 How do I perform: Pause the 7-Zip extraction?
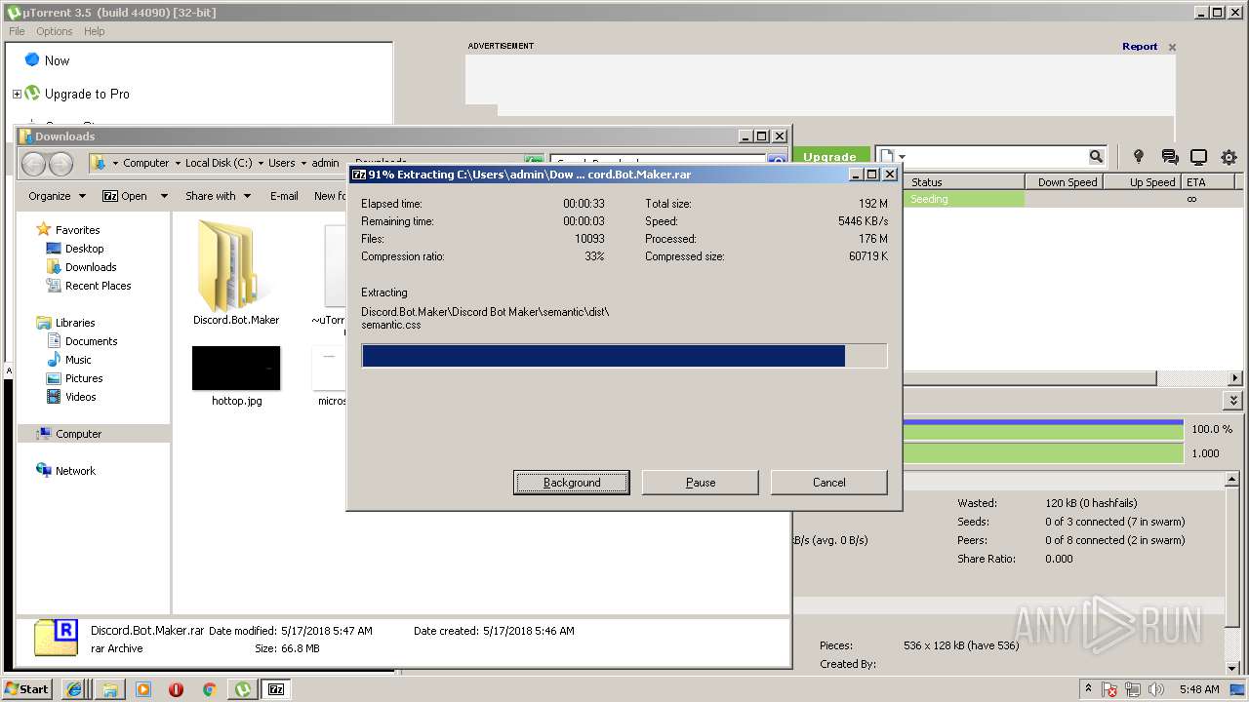click(701, 483)
